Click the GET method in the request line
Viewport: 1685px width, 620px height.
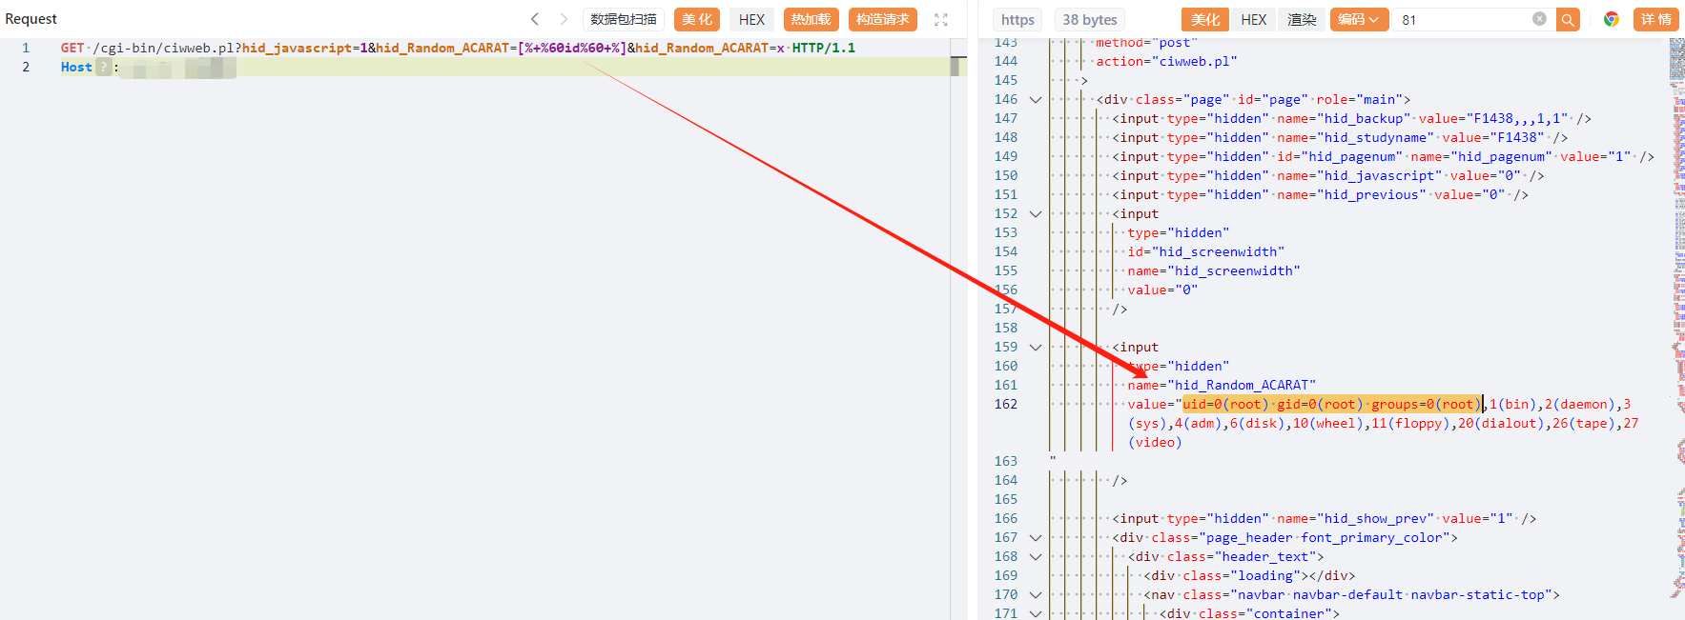point(72,48)
